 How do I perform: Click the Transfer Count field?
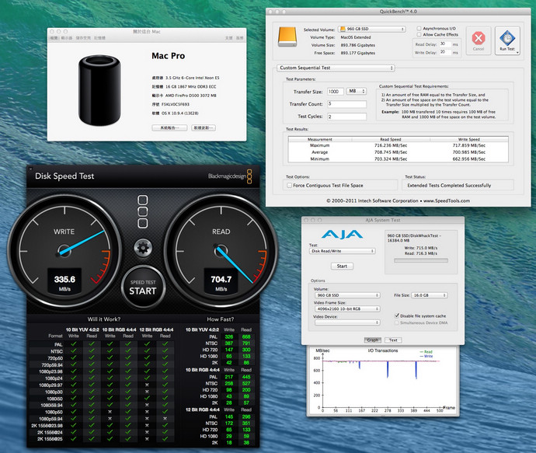coord(346,104)
